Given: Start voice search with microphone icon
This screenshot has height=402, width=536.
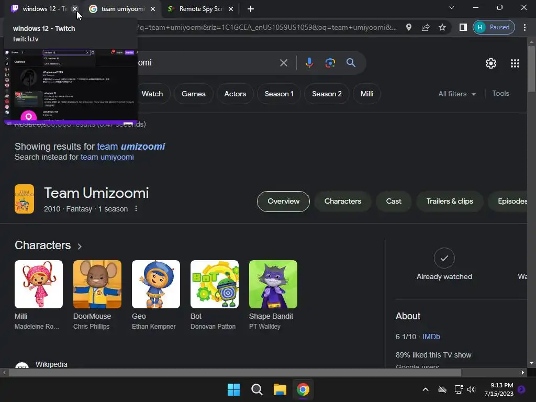Looking at the screenshot, I should (309, 63).
